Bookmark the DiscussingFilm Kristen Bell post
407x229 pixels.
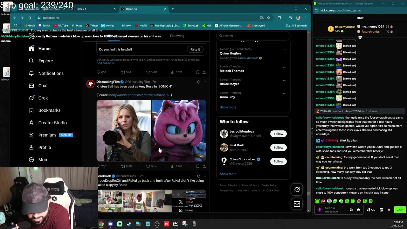tap(198, 166)
